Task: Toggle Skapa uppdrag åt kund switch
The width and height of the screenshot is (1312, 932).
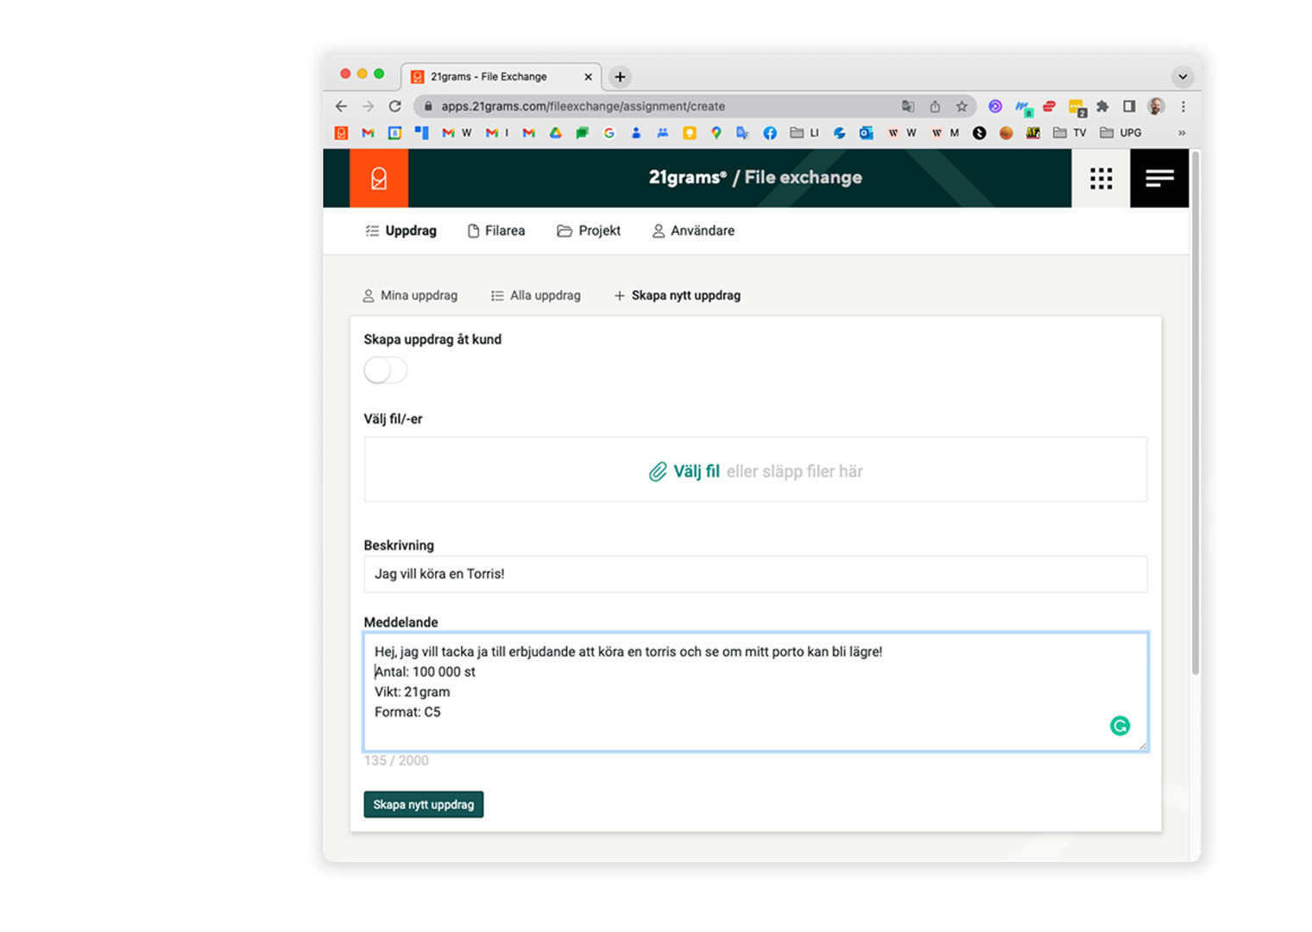Action: click(x=385, y=371)
